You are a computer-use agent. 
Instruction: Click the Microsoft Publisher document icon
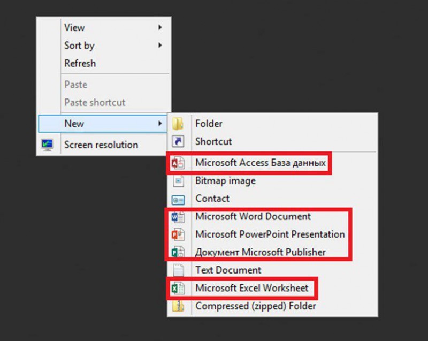[x=178, y=252]
